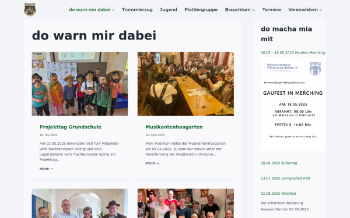Open the Termine page
Viewport: 350px width, 218px height.
(x=271, y=9)
